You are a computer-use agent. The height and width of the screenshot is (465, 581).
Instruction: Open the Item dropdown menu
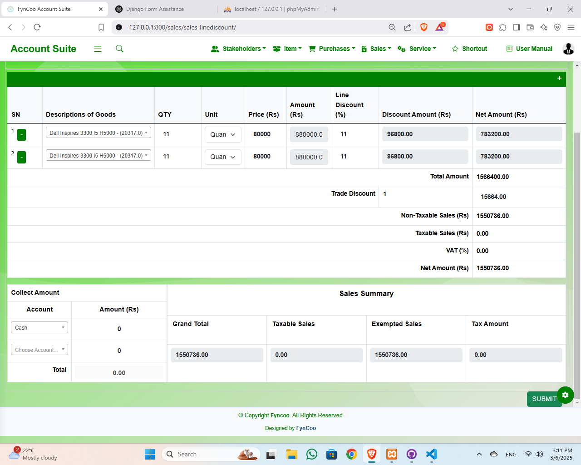(x=287, y=49)
